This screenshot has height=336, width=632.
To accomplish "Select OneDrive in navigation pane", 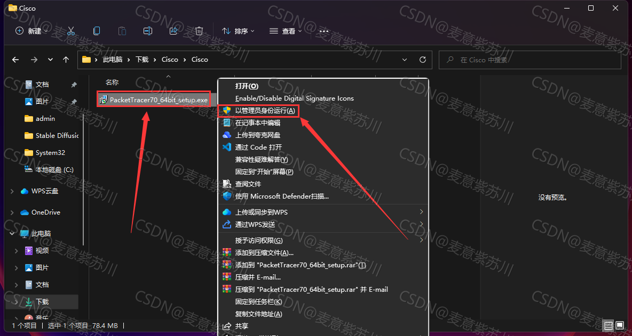I will coord(45,212).
